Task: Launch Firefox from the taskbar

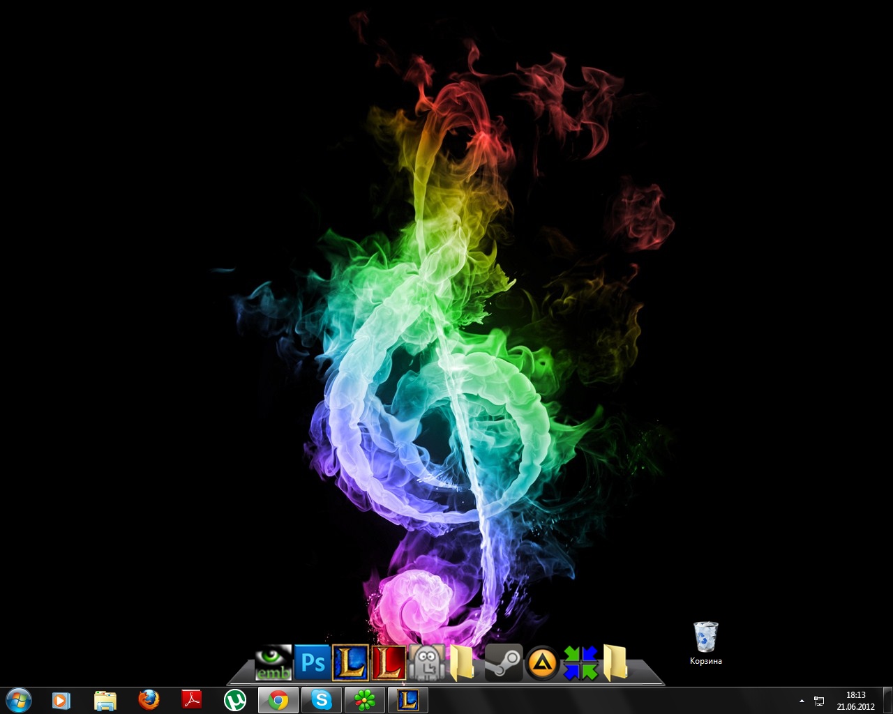Action: click(x=148, y=699)
